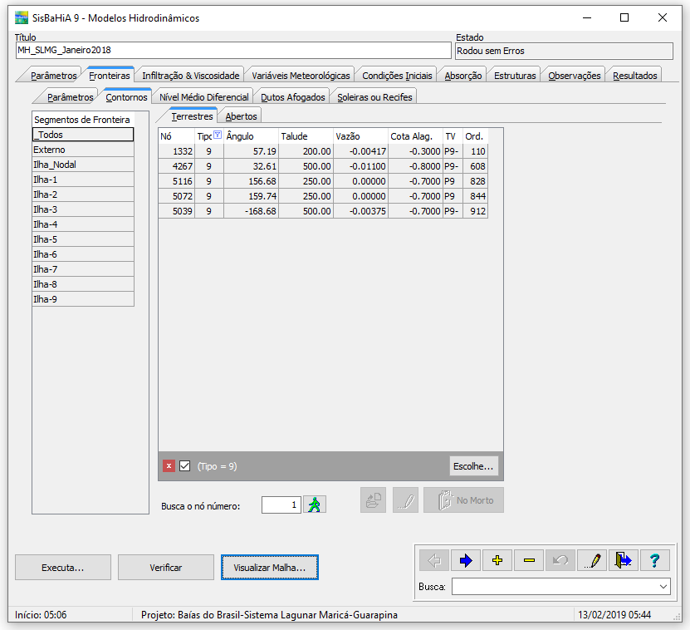Image resolution: width=690 pixels, height=630 pixels.
Task: Click the Ângulo cell 156.68
Action: point(252,181)
